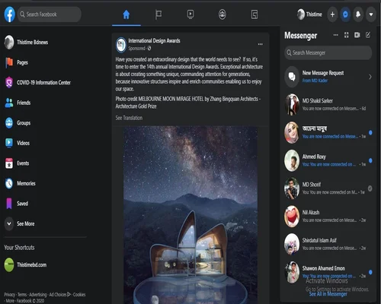Screen dimensions: 381x304
Task: Open the Groups tab in top navigation
Action: coord(223,14)
